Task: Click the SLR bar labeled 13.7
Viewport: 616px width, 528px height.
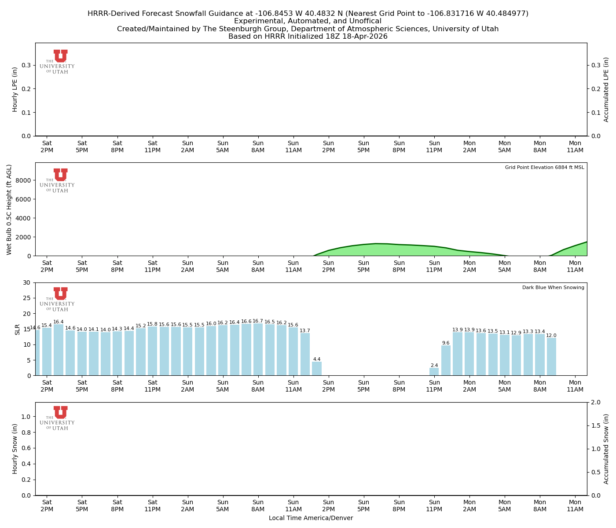Action: point(305,354)
